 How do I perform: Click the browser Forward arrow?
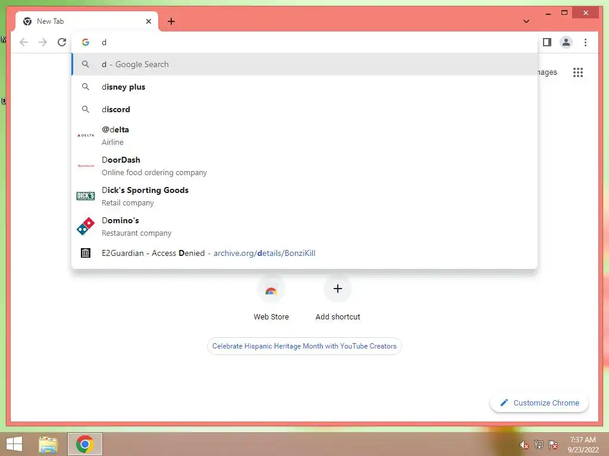[x=43, y=42]
